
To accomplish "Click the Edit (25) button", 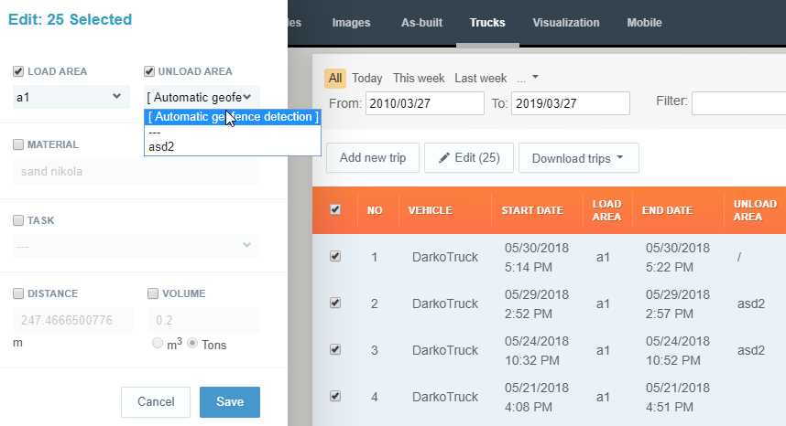I will (x=469, y=158).
